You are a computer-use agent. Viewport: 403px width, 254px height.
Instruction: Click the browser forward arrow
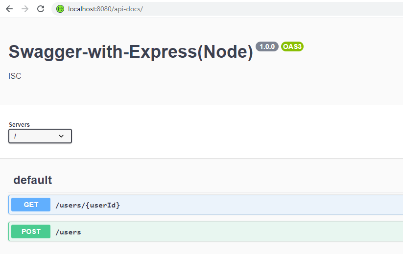click(25, 9)
